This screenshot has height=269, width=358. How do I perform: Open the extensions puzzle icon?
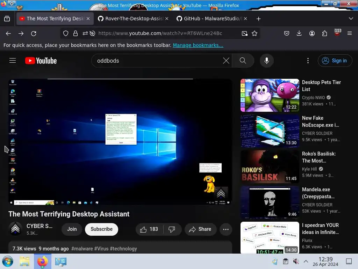tap(324, 33)
